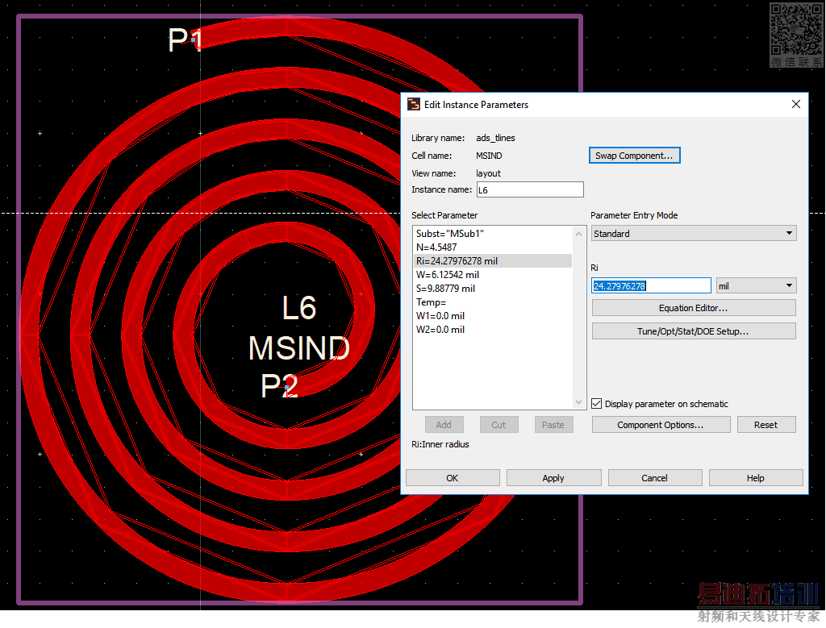Select the N=4.5487 parameter row
This screenshot has height=628, width=826.
pos(493,247)
